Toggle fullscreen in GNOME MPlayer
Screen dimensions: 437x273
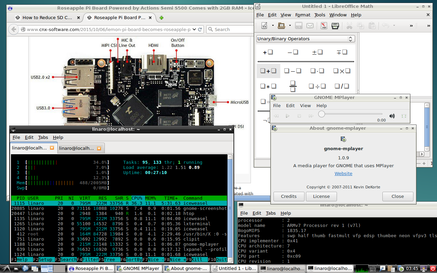(x=404, y=116)
